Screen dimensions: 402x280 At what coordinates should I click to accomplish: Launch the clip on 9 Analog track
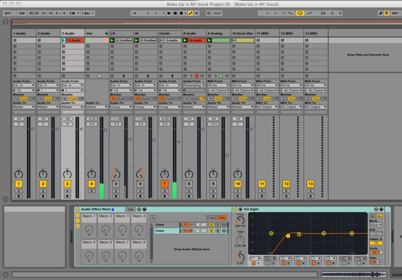[x=210, y=40]
